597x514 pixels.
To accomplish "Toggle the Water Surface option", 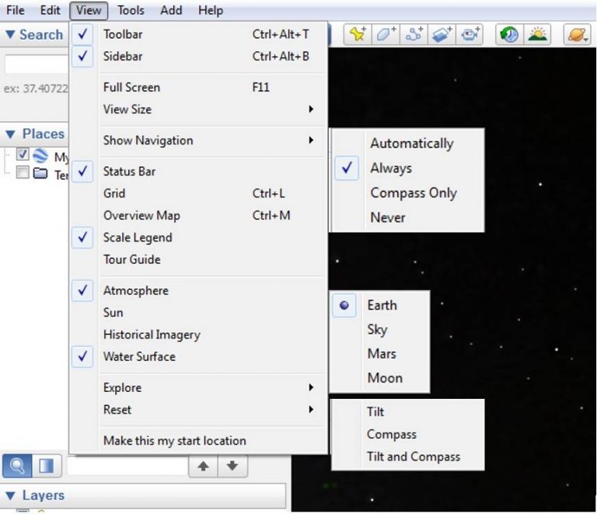I will (x=198, y=357).
